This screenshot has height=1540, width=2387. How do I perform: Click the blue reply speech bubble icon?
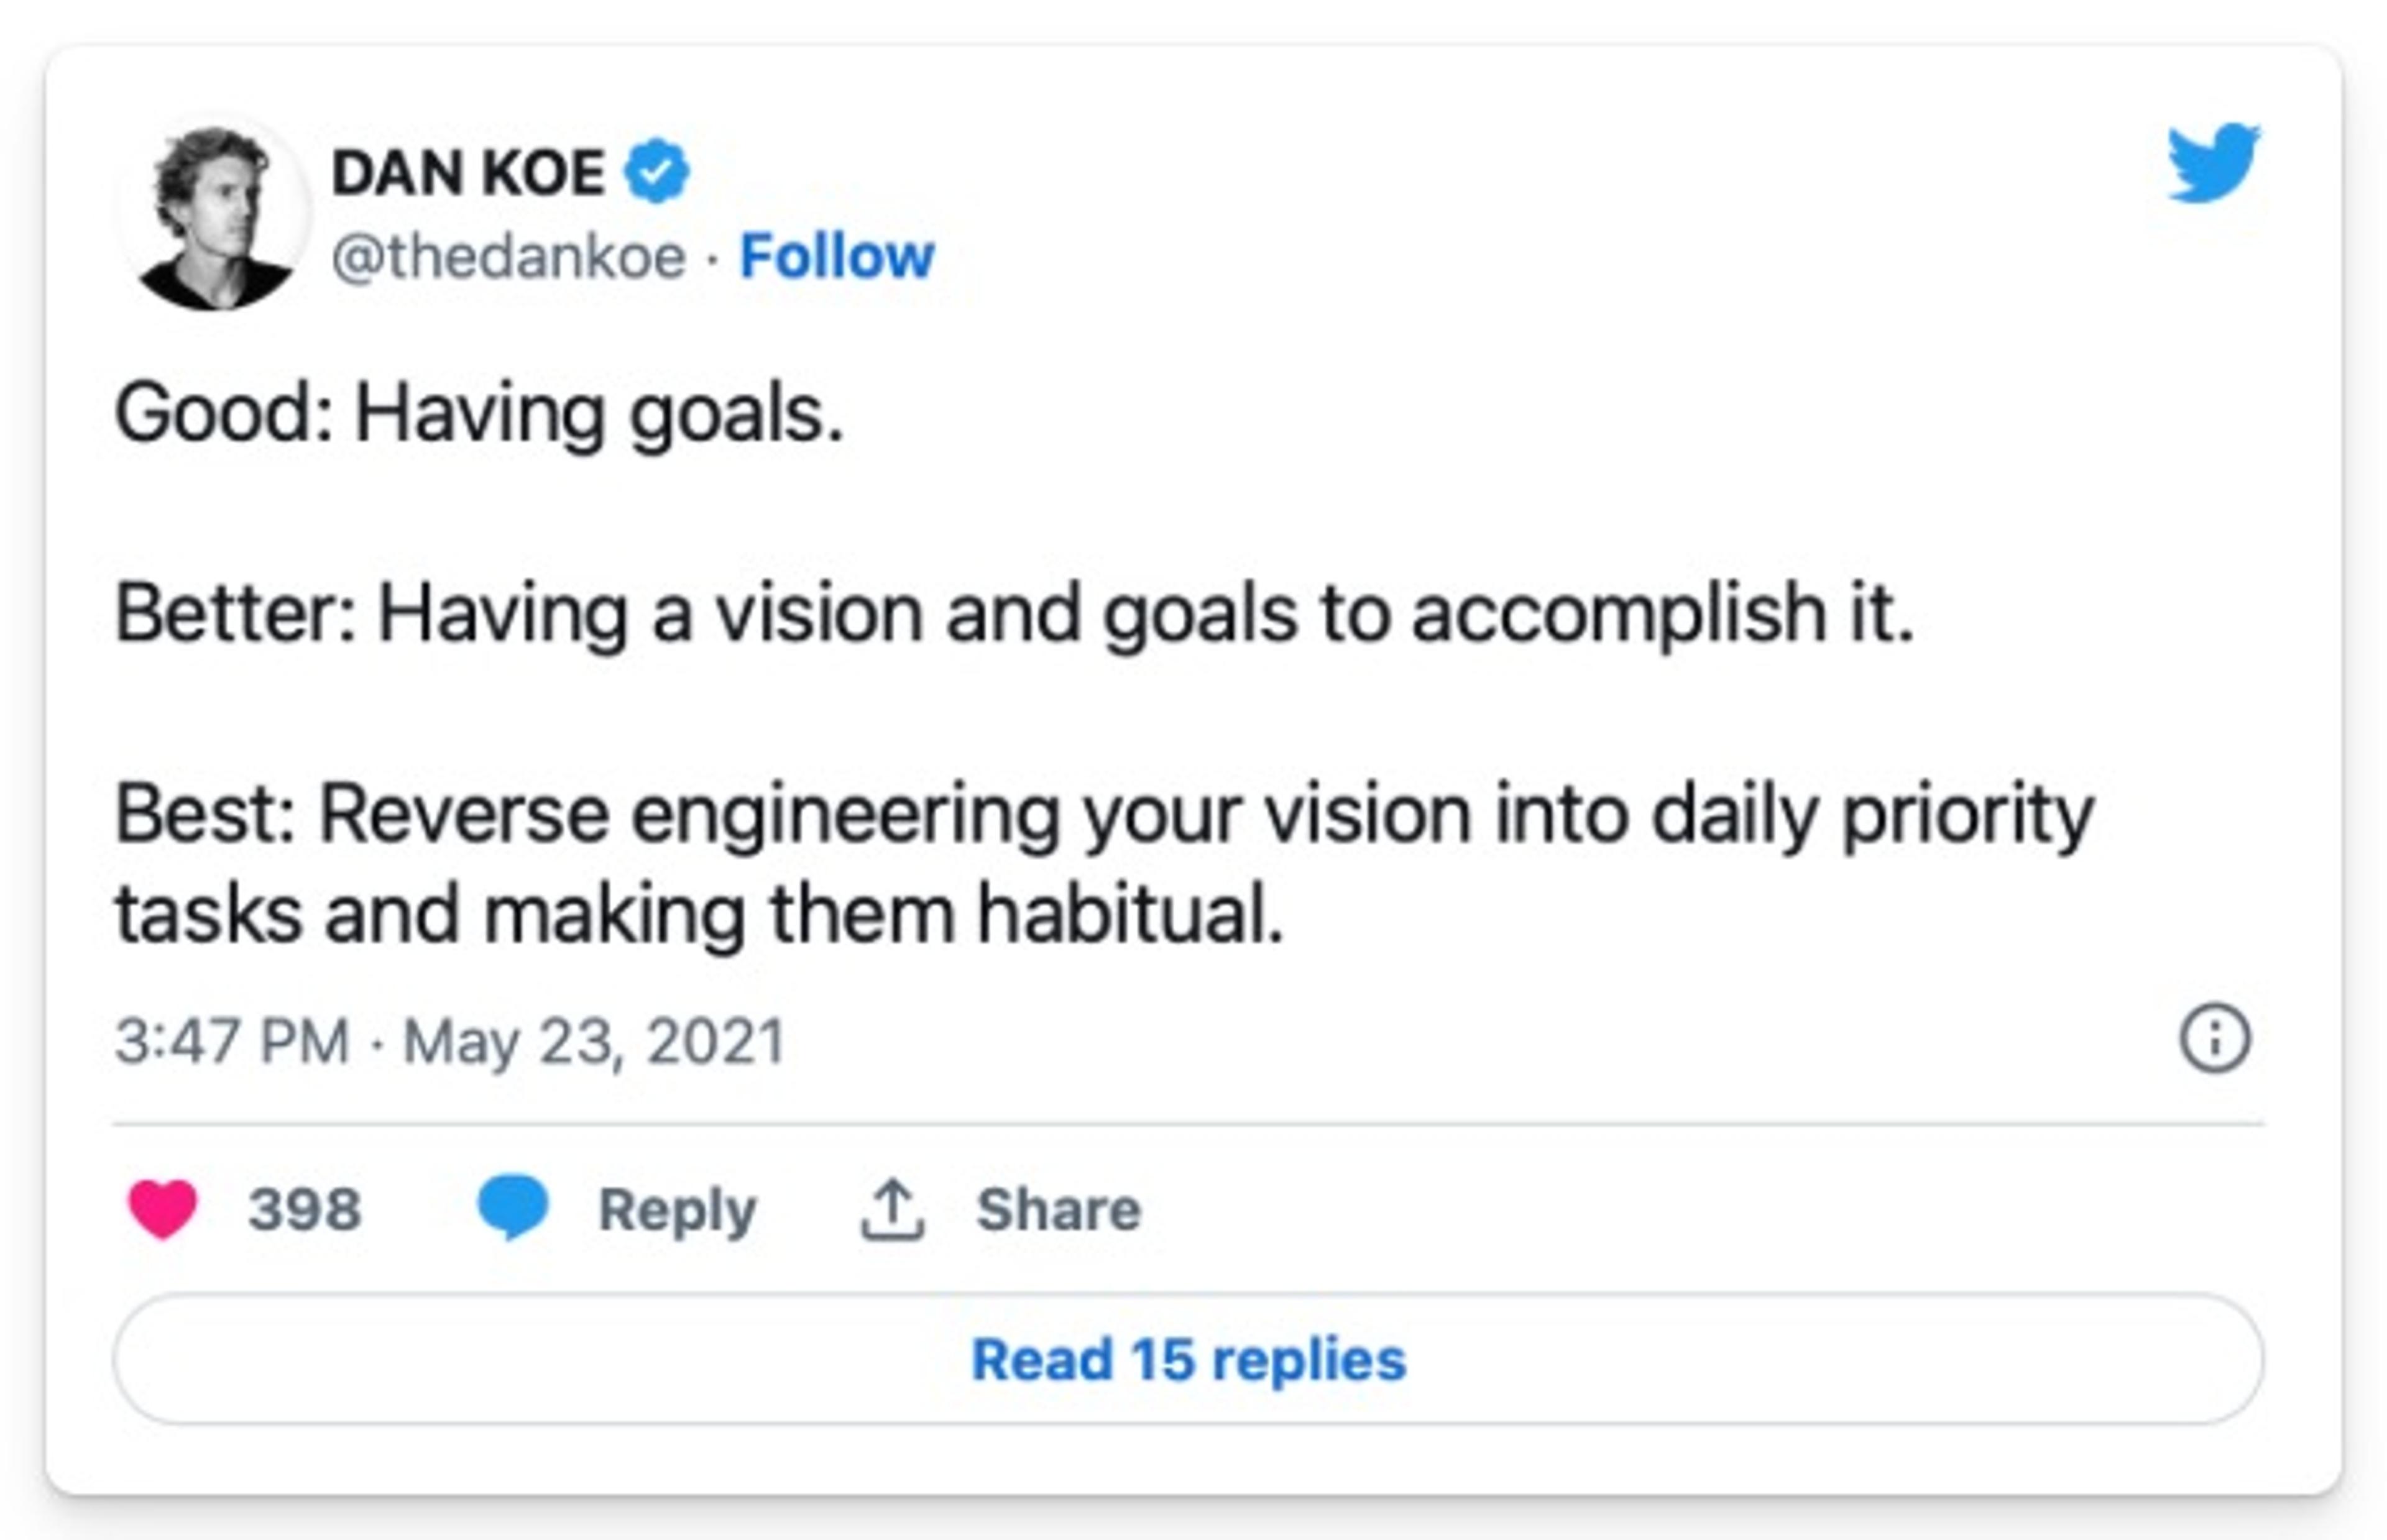pyautogui.click(x=512, y=1207)
